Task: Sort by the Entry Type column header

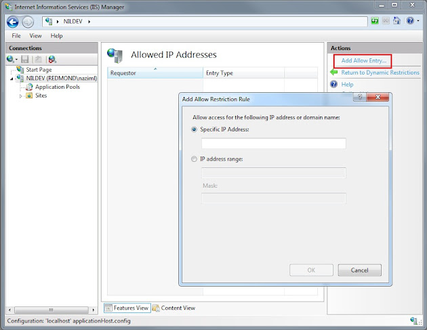Action: [244, 73]
